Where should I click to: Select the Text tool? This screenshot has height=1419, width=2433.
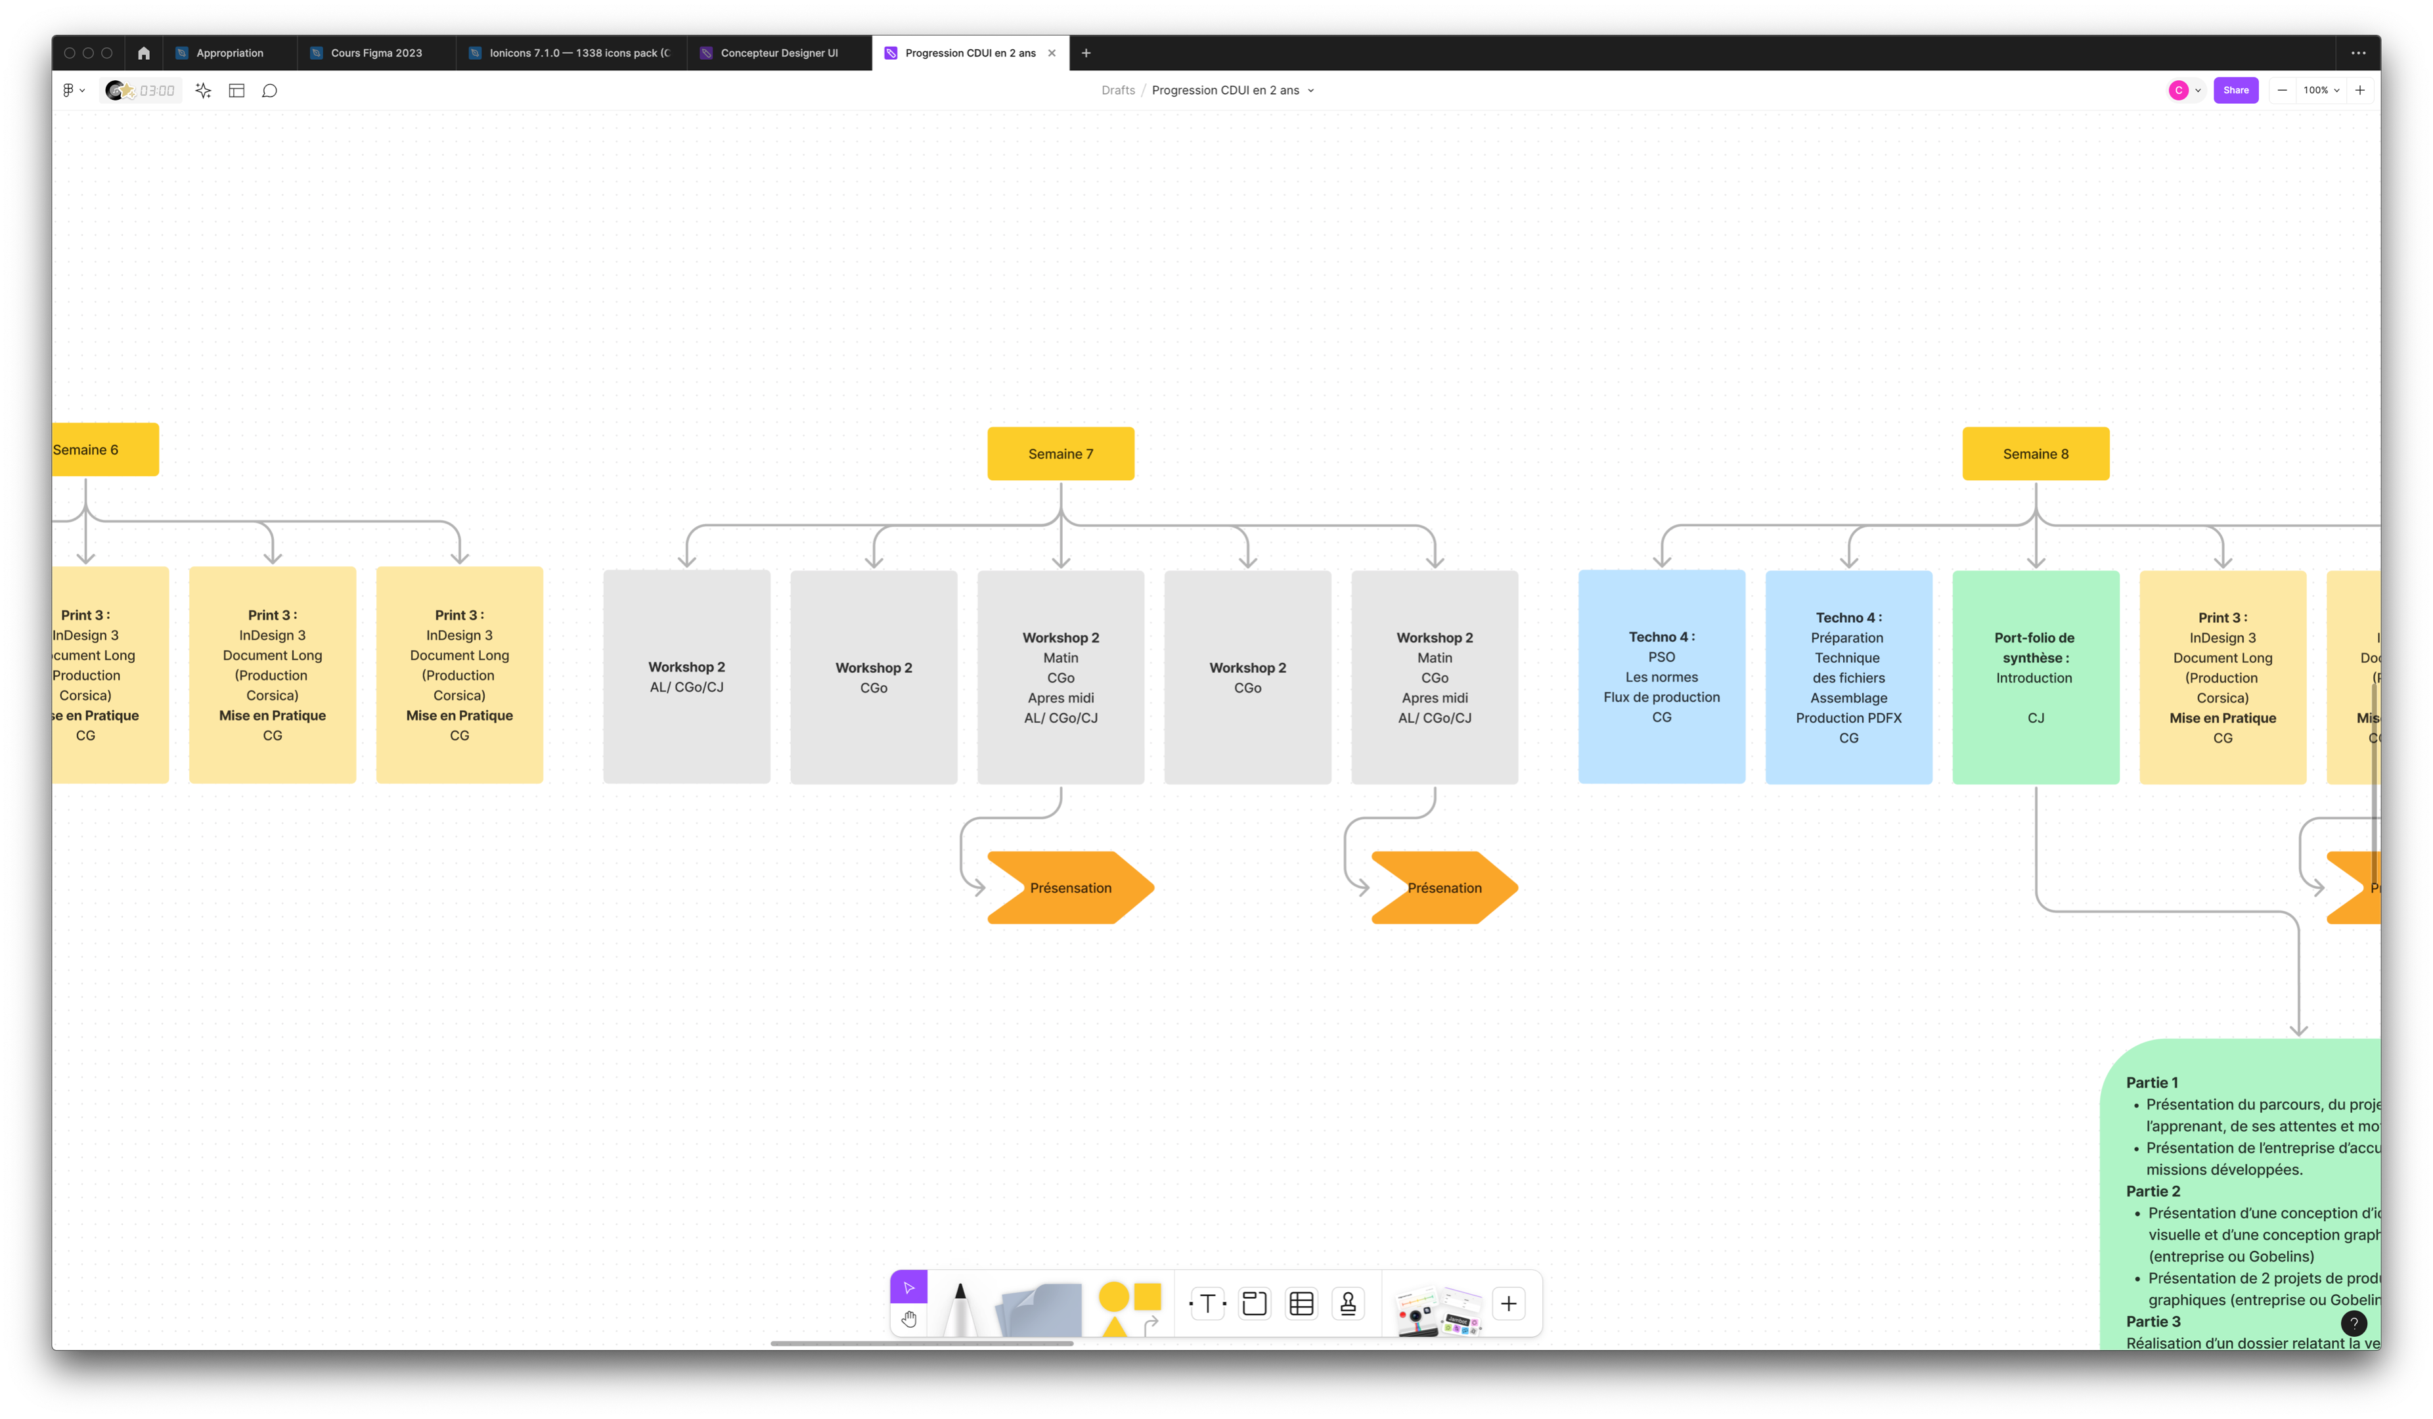pyautogui.click(x=1207, y=1304)
